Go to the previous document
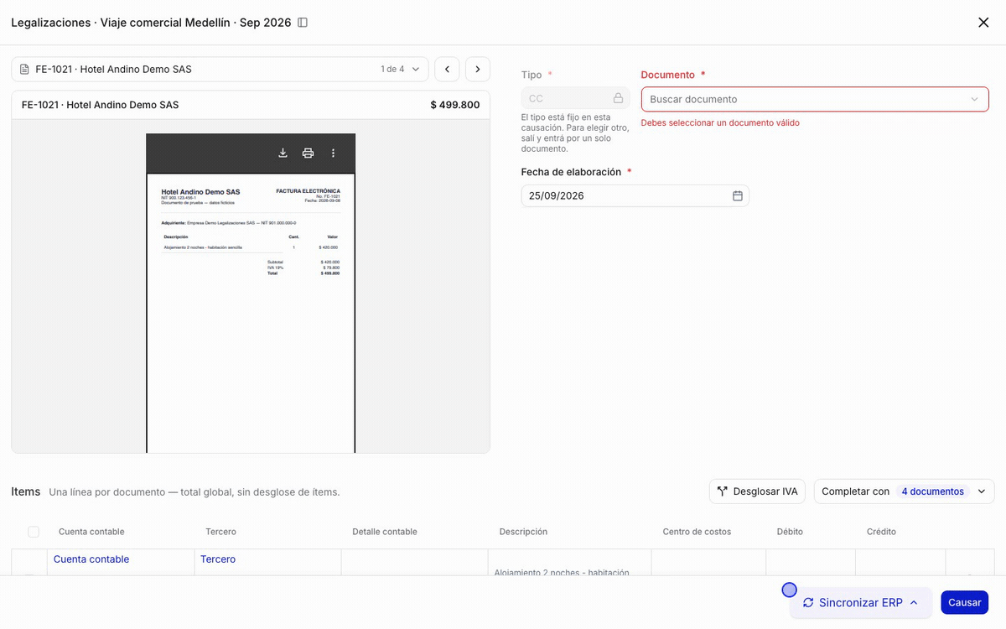Viewport: 1006px width, 629px height. [x=447, y=69]
